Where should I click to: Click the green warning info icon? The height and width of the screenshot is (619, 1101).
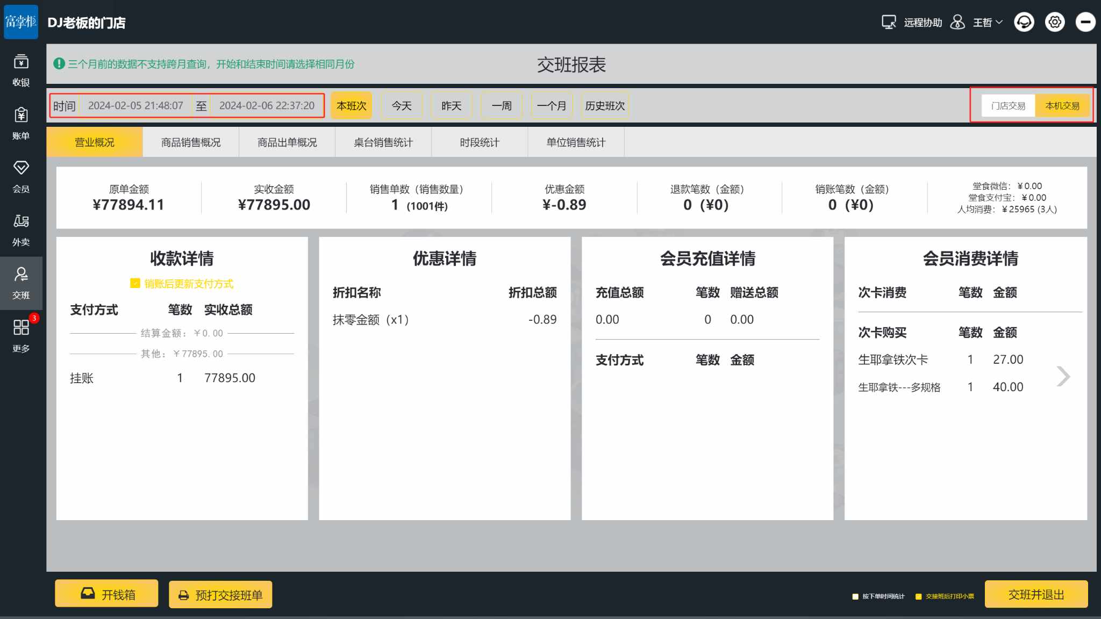point(59,63)
